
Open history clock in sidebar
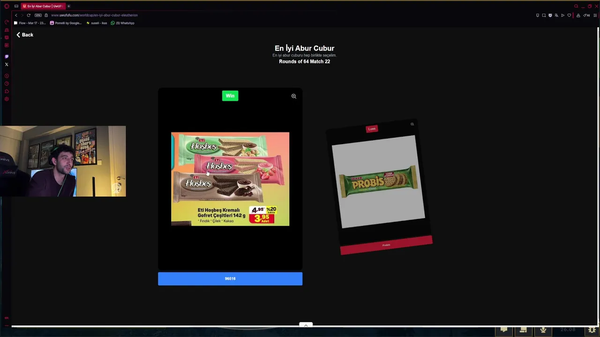tap(7, 83)
